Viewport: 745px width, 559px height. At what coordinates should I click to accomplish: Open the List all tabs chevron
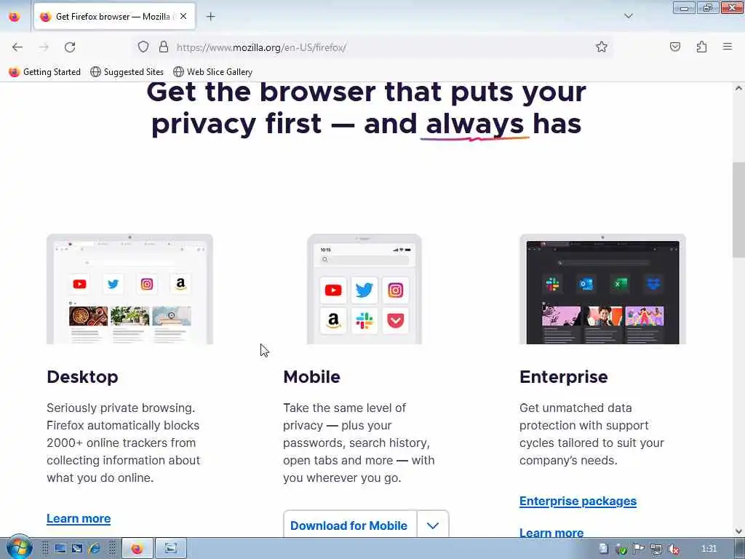629,16
